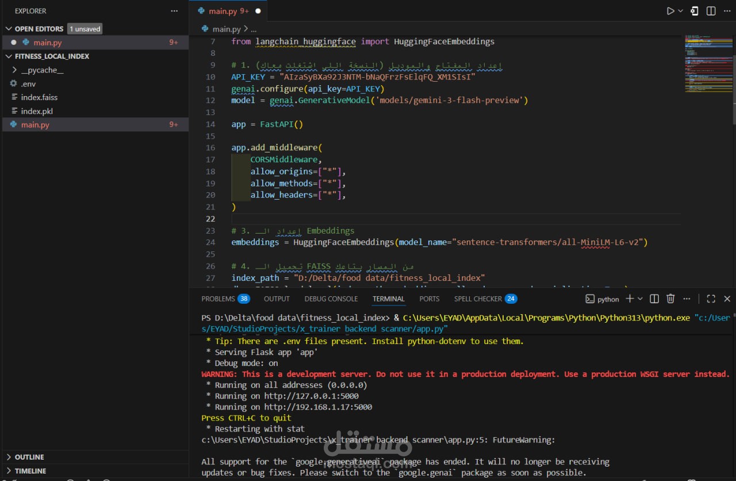736x481 pixels.
Task: Click the phone-with-gear icon in editor title bar
Action: (x=695, y=11)
